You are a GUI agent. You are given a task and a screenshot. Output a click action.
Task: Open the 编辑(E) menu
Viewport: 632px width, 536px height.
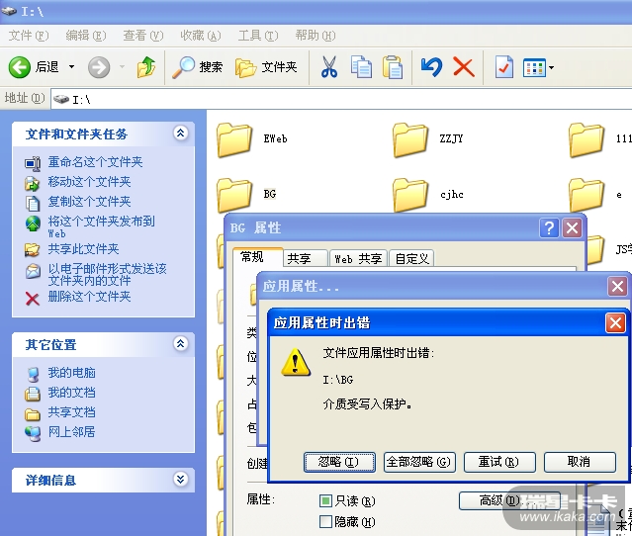coord(86,36)
